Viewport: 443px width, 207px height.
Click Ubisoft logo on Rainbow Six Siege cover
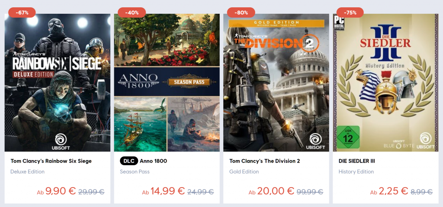click(61, 141)
